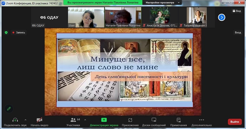
Task: Open the Вид layout menu
Action: tap(236, 11)
